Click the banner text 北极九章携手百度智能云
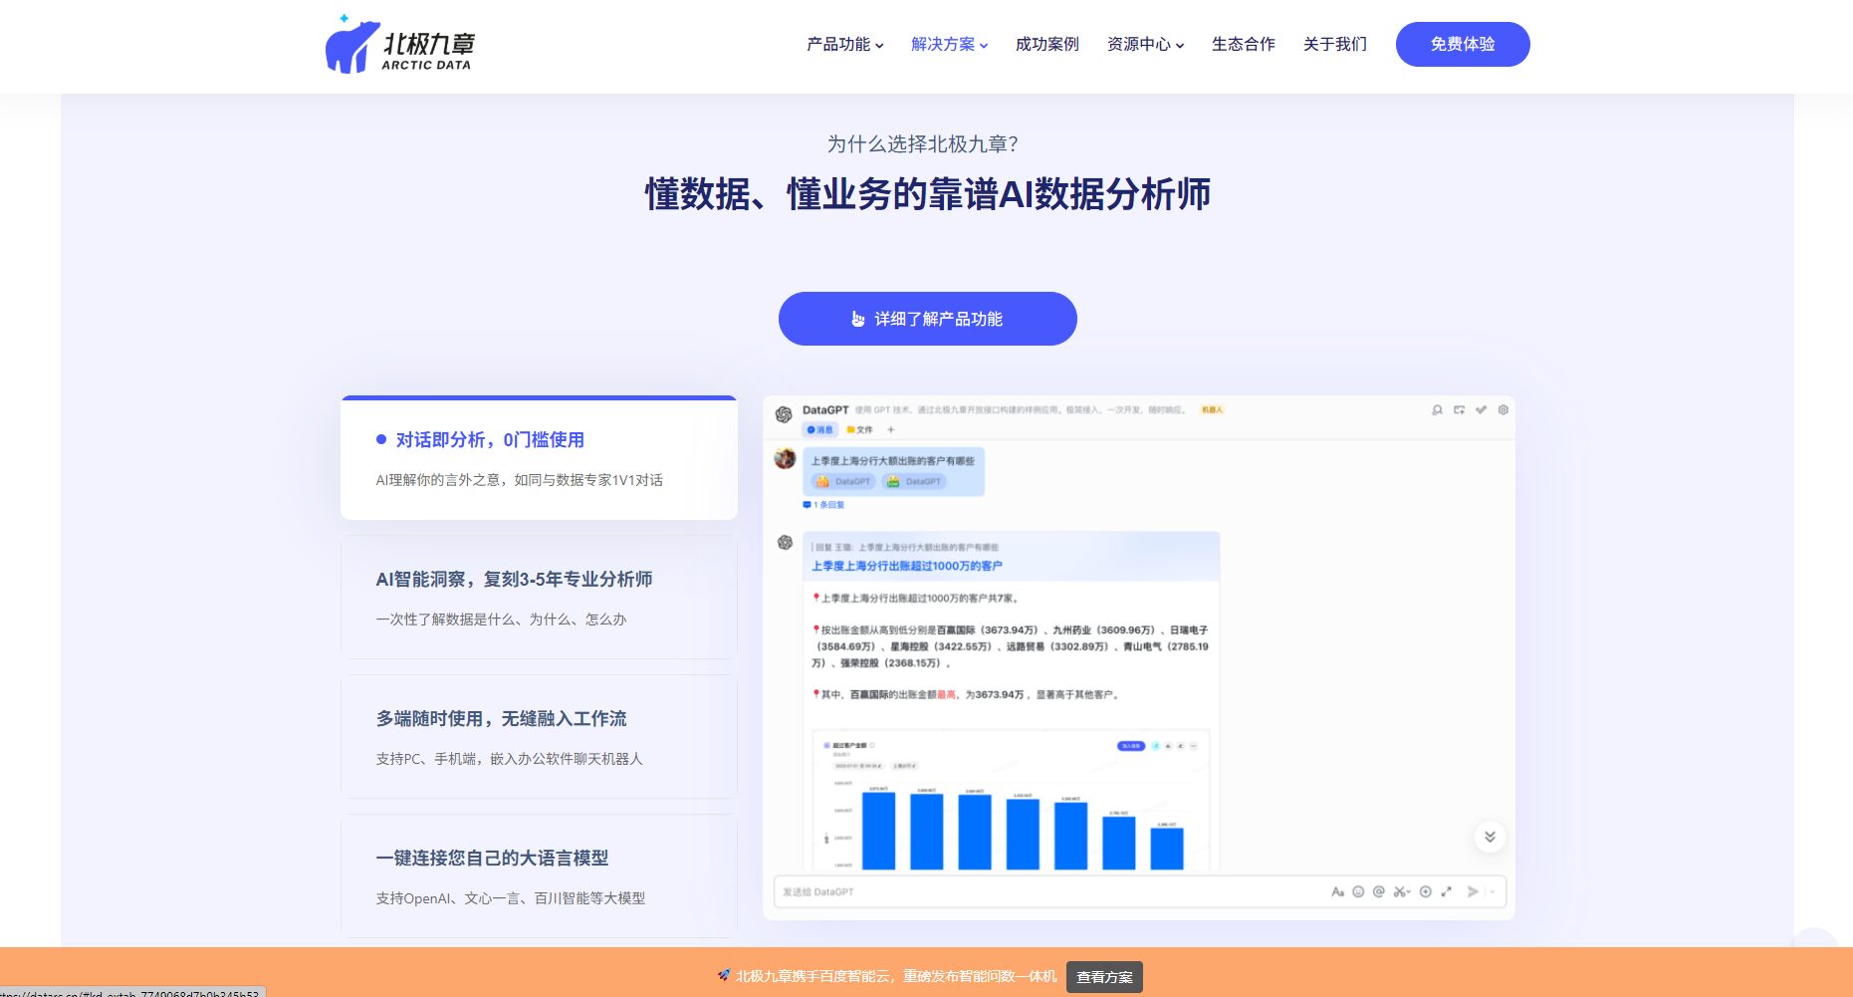This screenshot has width=1853, height=997. pyautogui.click(x=814, y=976)
